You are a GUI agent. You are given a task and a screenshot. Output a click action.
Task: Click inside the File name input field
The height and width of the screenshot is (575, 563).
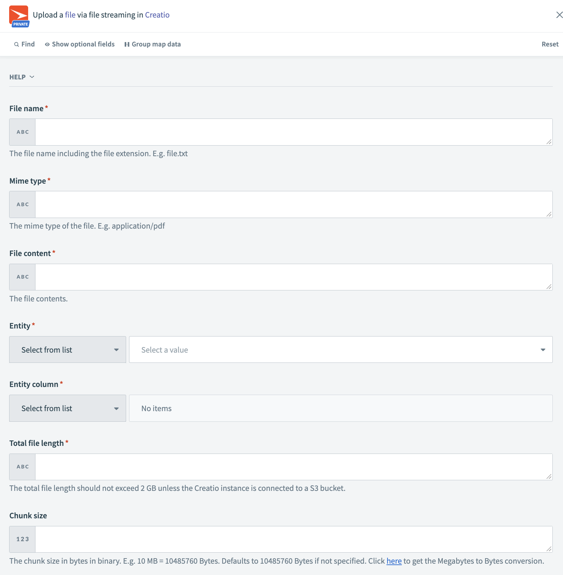[292, 132]
